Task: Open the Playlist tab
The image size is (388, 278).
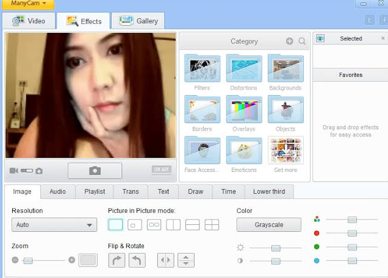Action: 95,191
